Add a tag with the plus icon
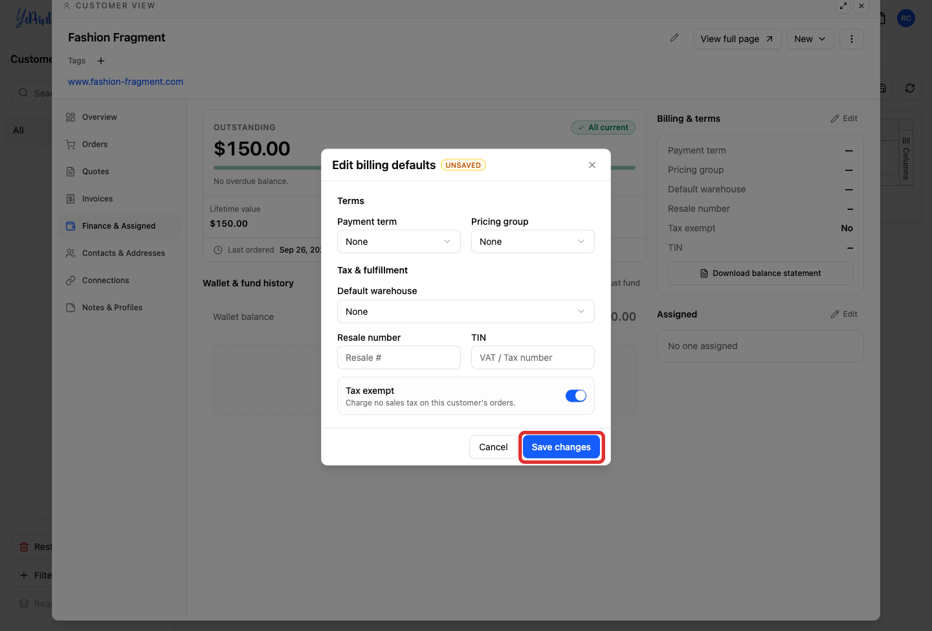932x631 pixels. coord(101,61)
